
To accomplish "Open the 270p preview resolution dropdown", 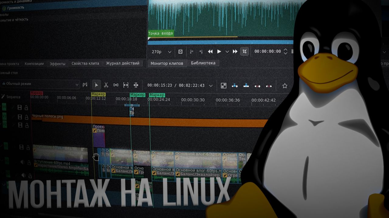I will click(162, 52).
